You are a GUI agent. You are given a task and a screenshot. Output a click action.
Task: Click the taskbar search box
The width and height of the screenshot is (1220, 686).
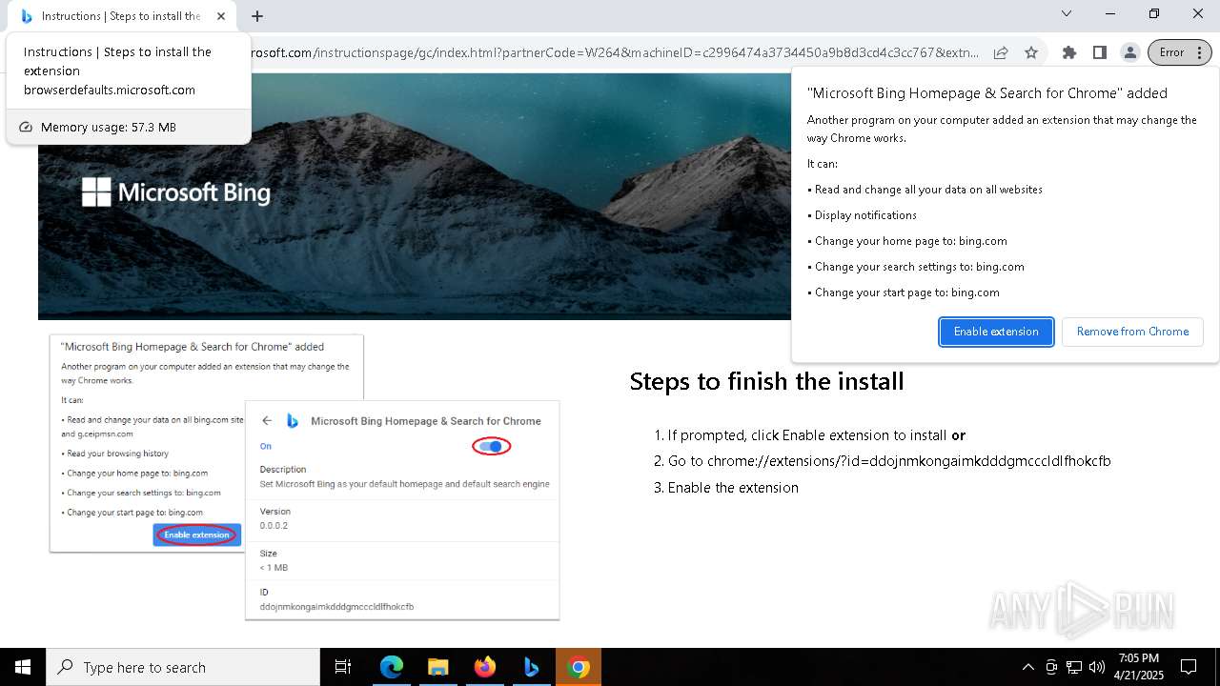(x=183, y=667)
